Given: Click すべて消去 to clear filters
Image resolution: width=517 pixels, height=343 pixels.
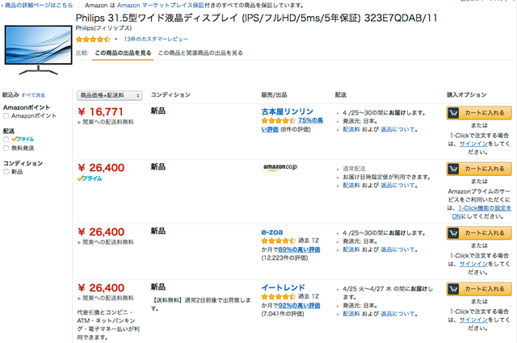Looking at the screenshot, I should pos(33,95).
